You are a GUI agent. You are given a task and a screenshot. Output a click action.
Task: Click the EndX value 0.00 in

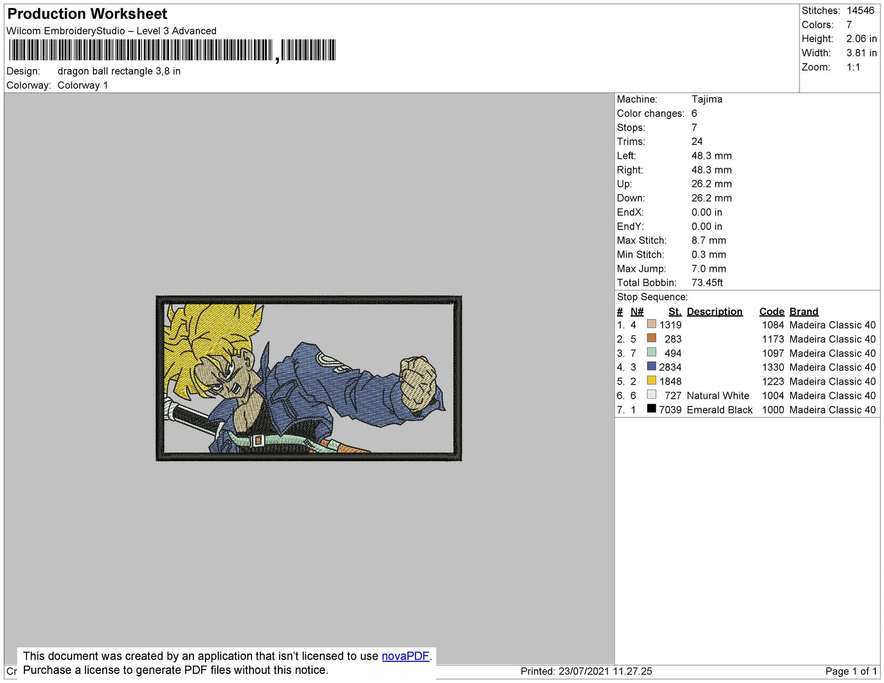(x=707, y=212)
